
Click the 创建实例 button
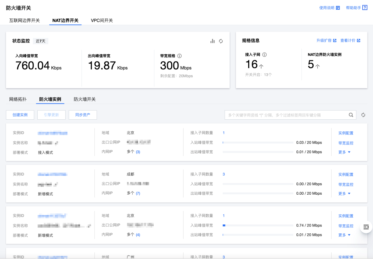[x=20, y=115]
